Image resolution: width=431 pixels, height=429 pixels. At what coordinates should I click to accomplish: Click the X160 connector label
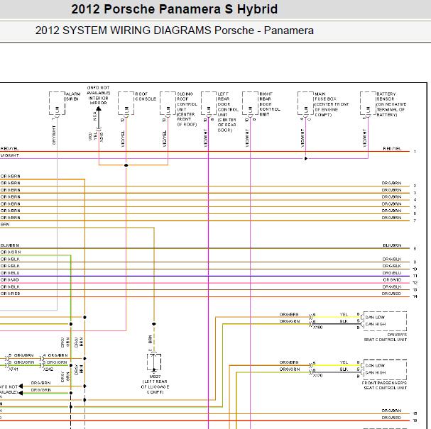click(317, 328)
